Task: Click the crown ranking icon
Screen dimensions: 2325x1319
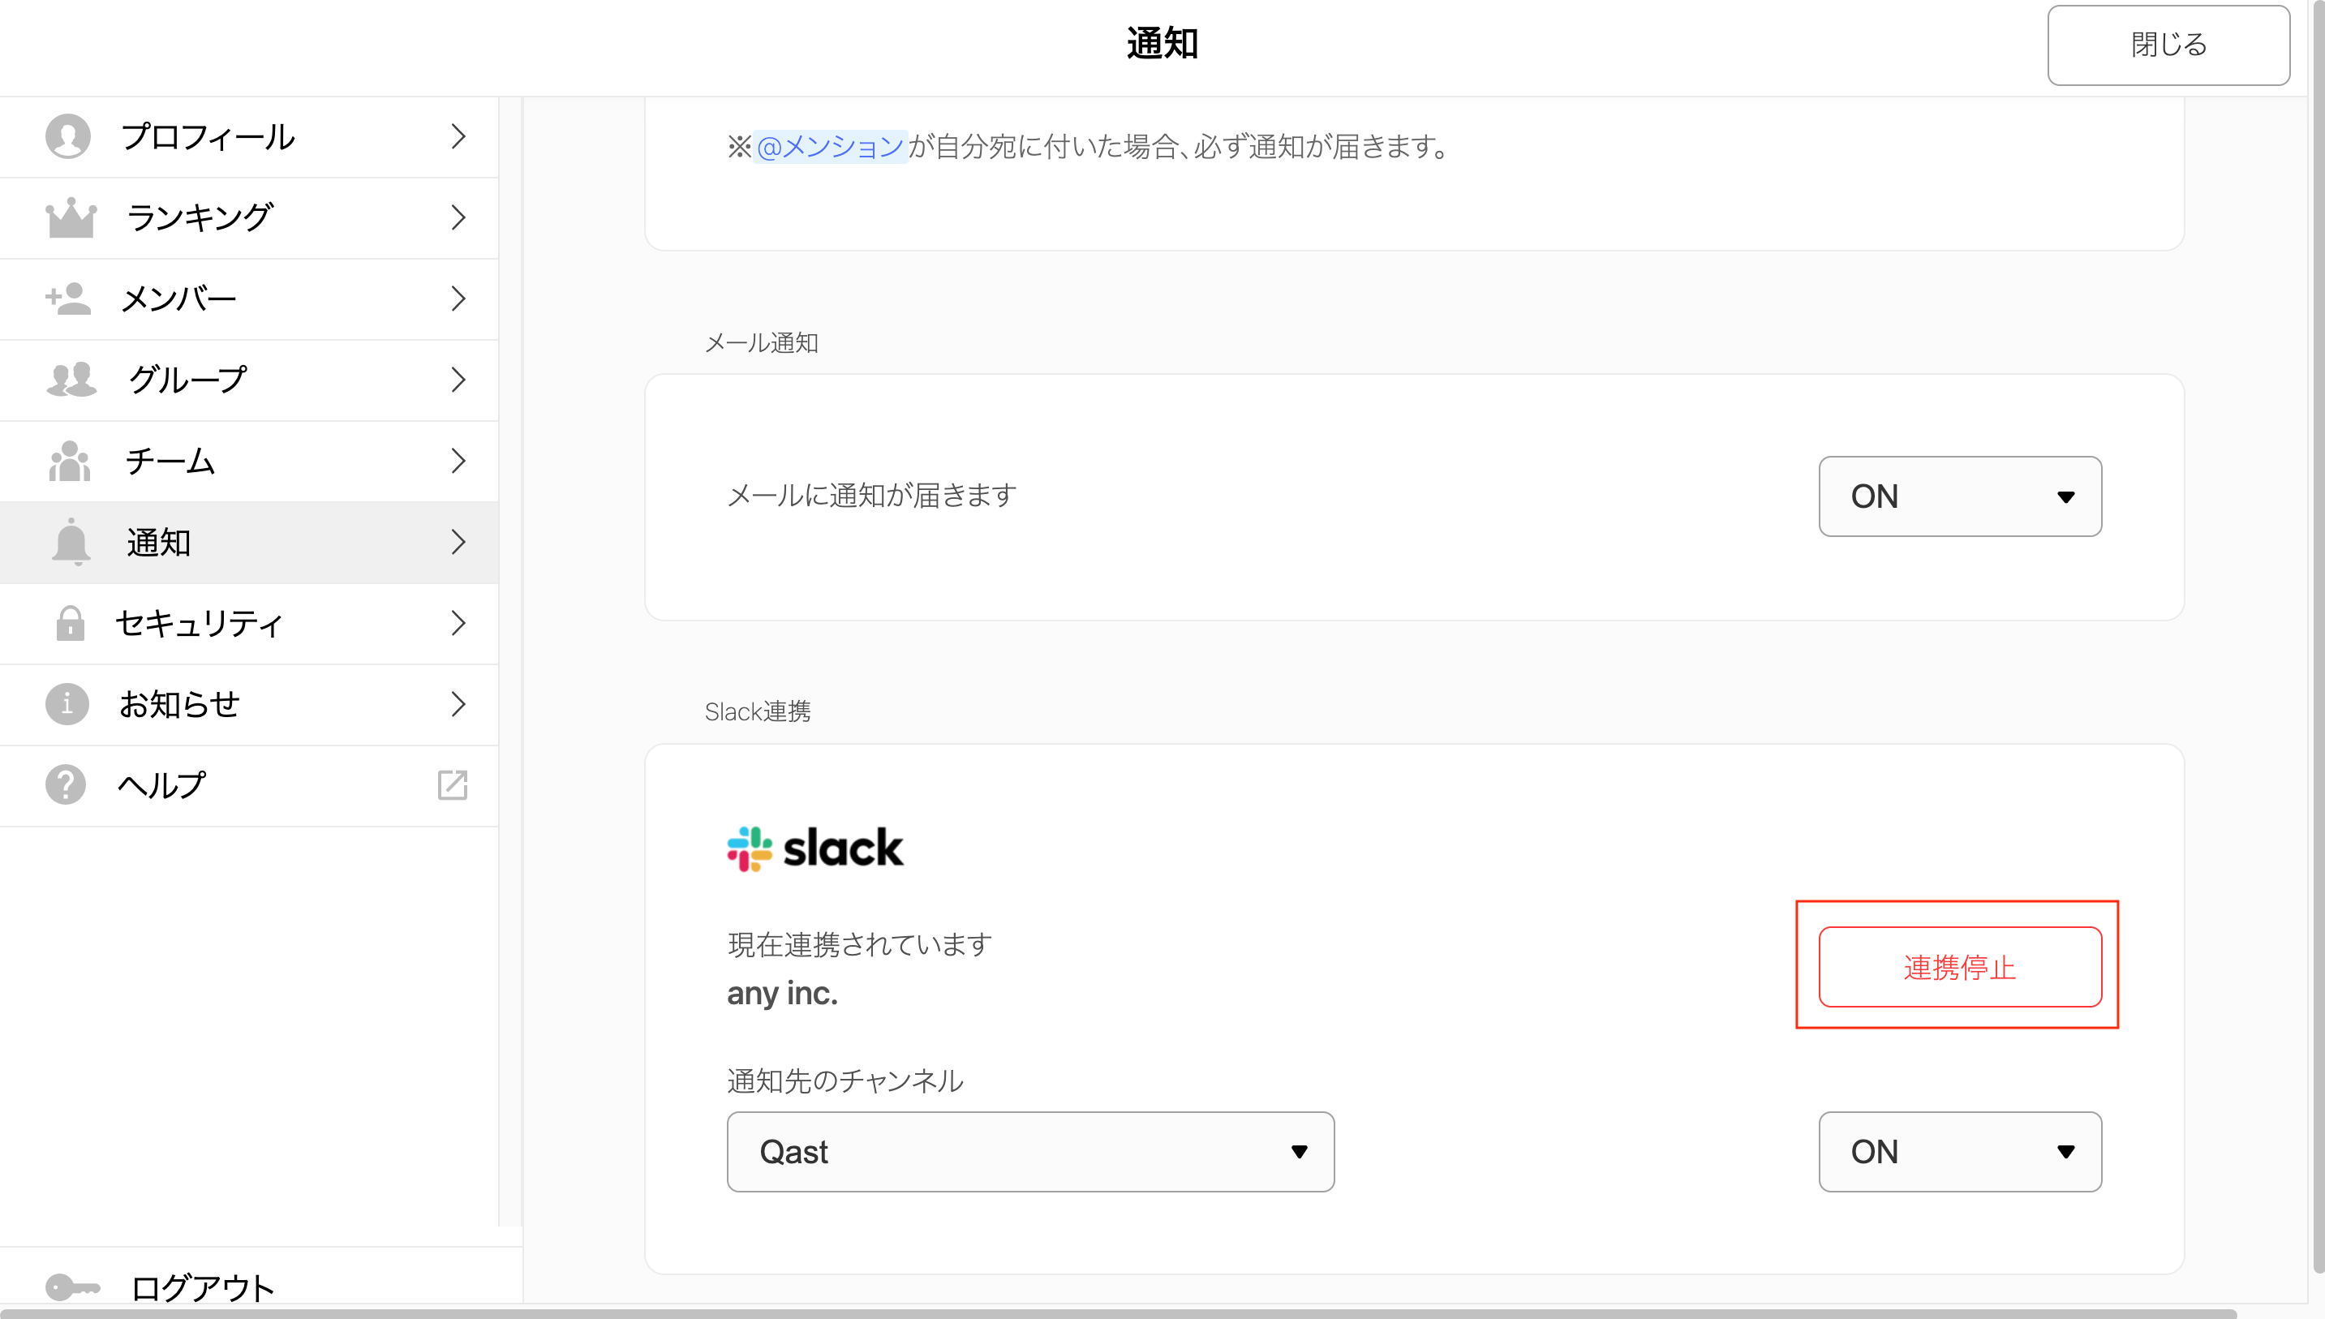Action: tap(71, 217)
